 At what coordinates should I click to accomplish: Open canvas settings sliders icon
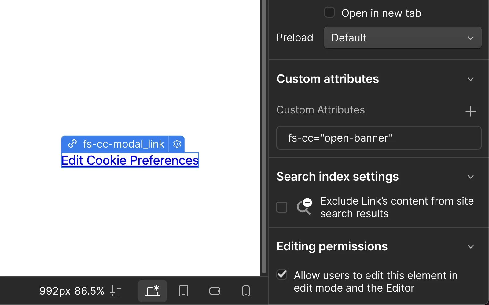[116, 291]
